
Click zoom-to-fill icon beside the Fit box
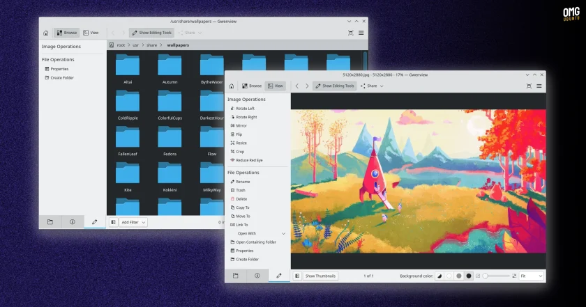pos(514,276)
